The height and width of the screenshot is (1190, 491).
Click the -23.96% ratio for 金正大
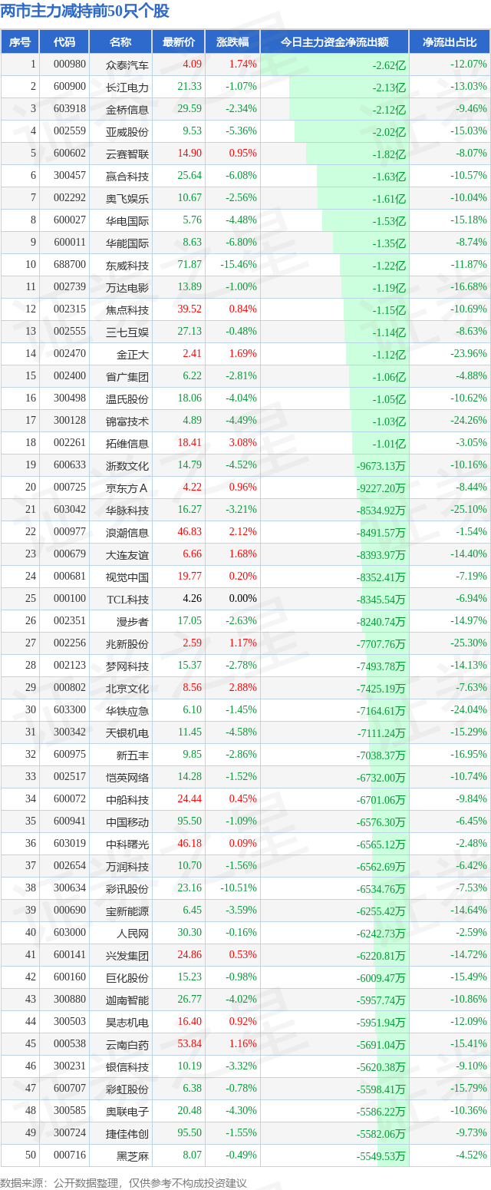[468, 354]
